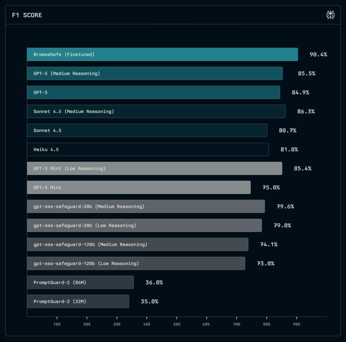
Task: Select the Sonnet 4.5 (Medium Reasoning) bar
Action: click(156, 111)
